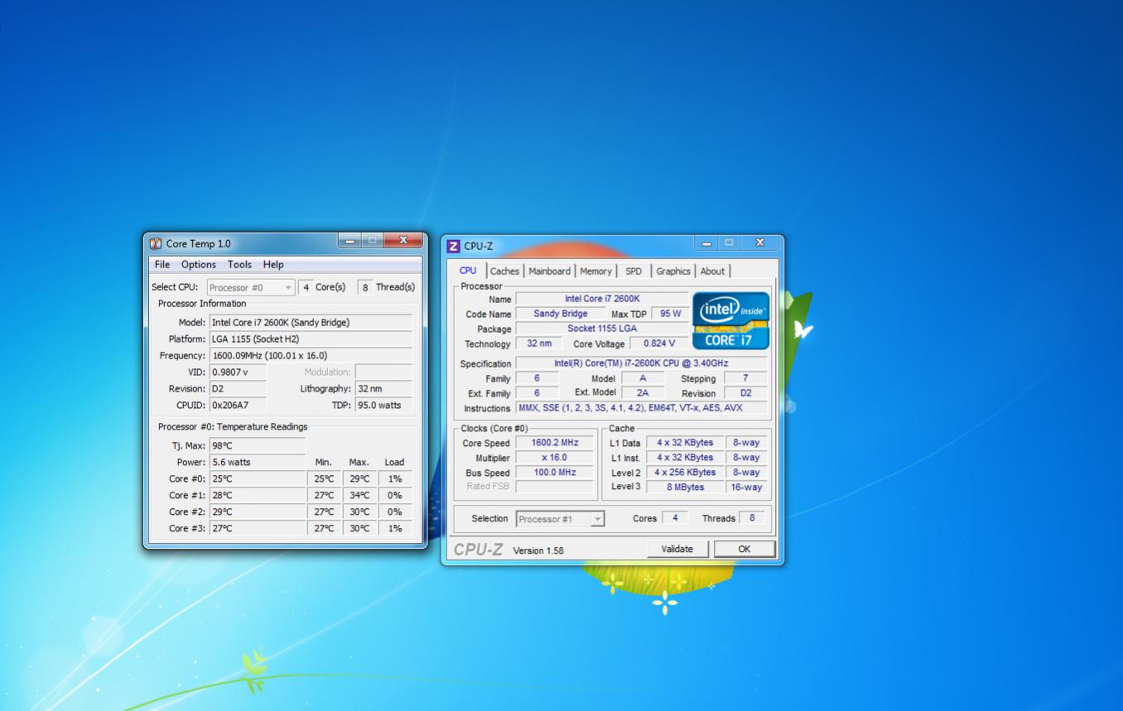This screenshot has width=1123, height=711.
Task: Click the Level 3 cache value 8 MBytes
Action: 685,488
